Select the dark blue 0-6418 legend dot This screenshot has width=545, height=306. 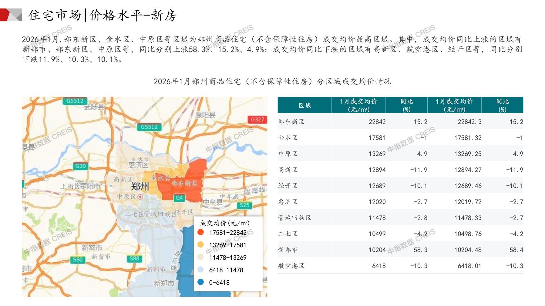point(200,282)
